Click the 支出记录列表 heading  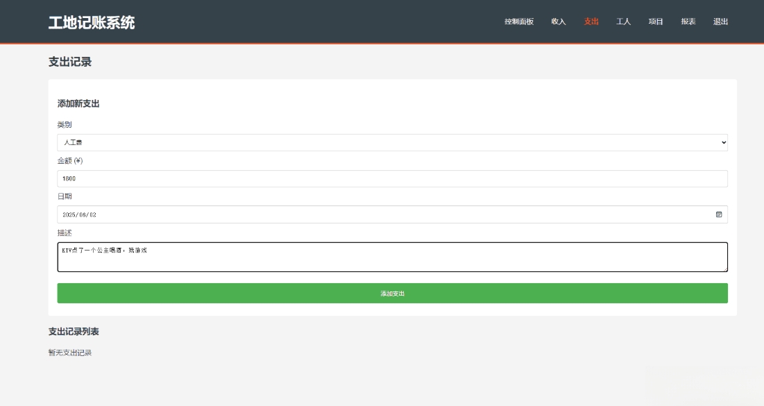pyautogui.click(x=74, y=332)
